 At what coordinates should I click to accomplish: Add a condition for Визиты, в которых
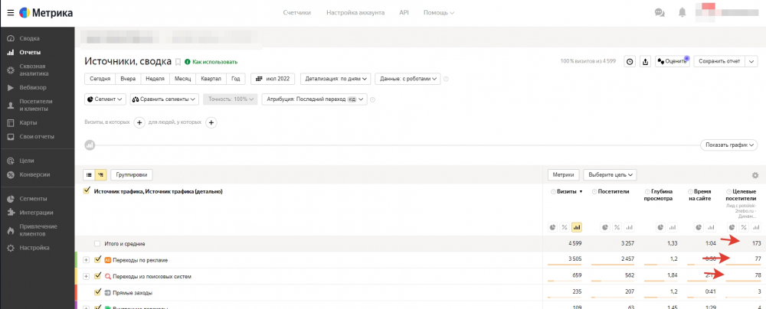(139, 122)
